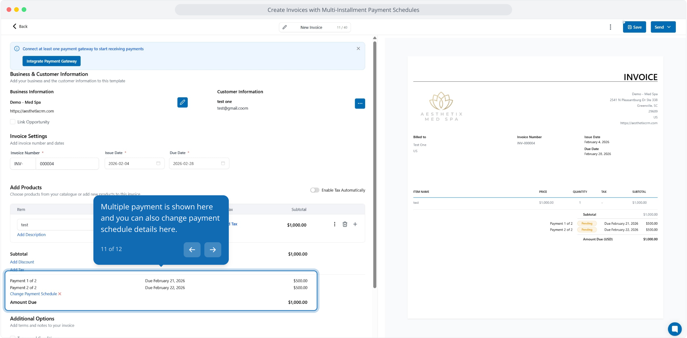This screenshot has height=338, width=687.
Task: Toggle Enable Tax Automatically switch
Action: [314, 190]
